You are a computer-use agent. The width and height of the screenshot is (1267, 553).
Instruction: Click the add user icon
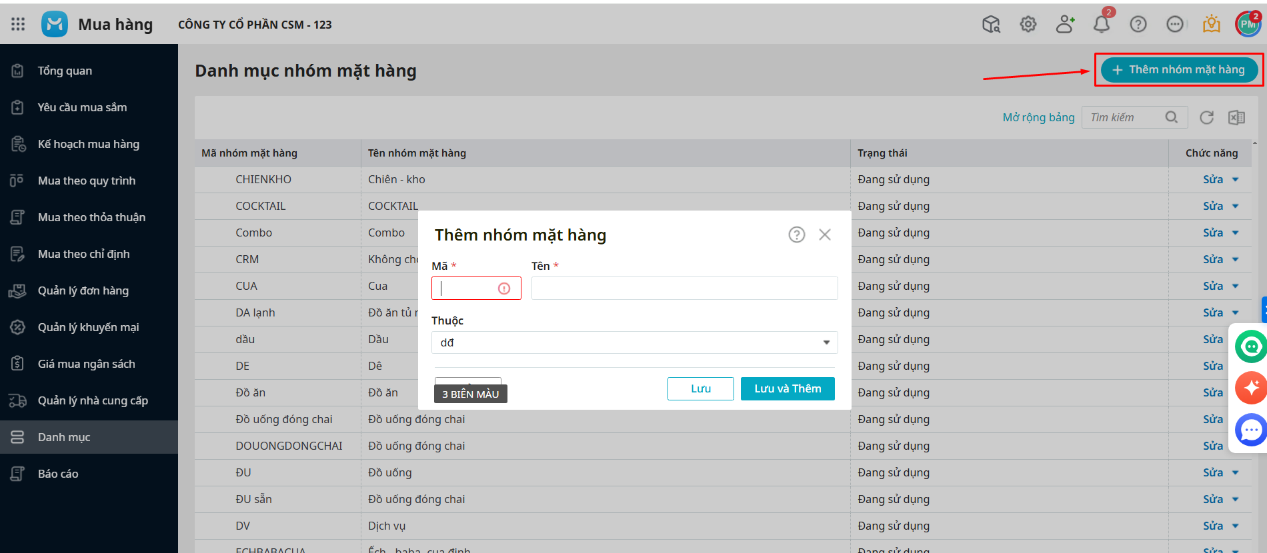tap(1065, 24)
